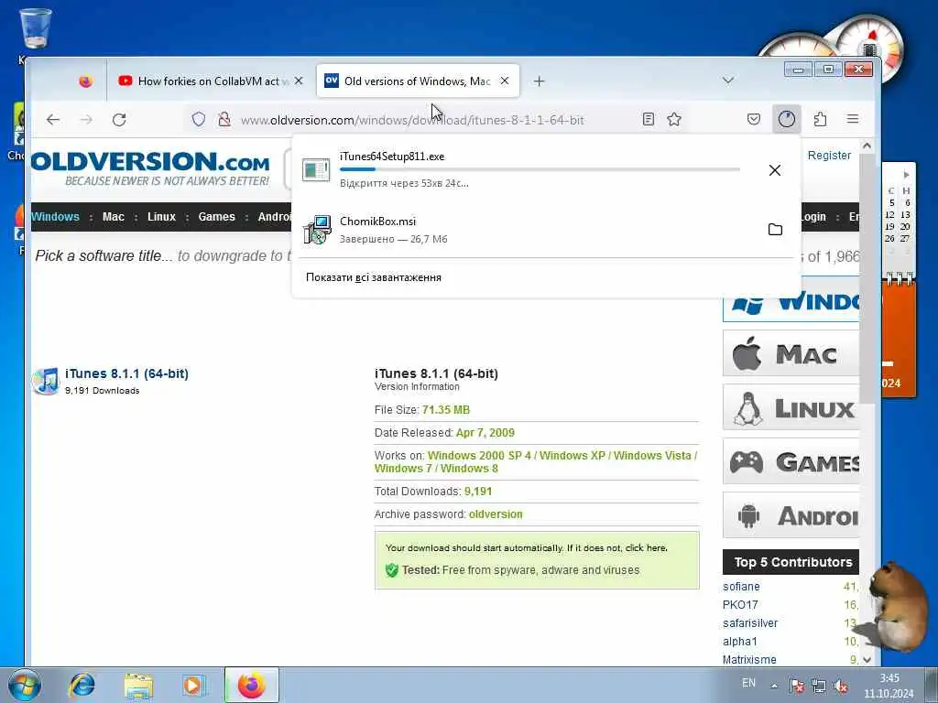
Task: Open Windows Explorer from taskbar
Action: click(x=138, y=686)
